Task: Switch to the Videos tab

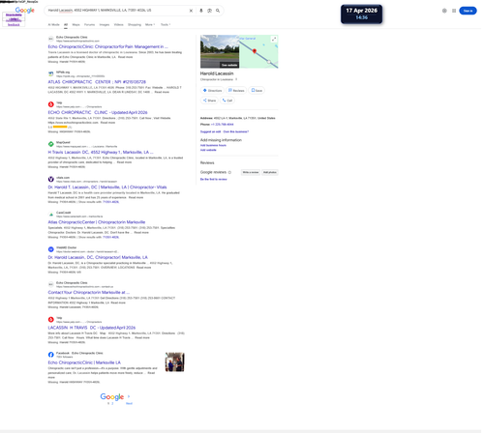Action: (119, 24)
